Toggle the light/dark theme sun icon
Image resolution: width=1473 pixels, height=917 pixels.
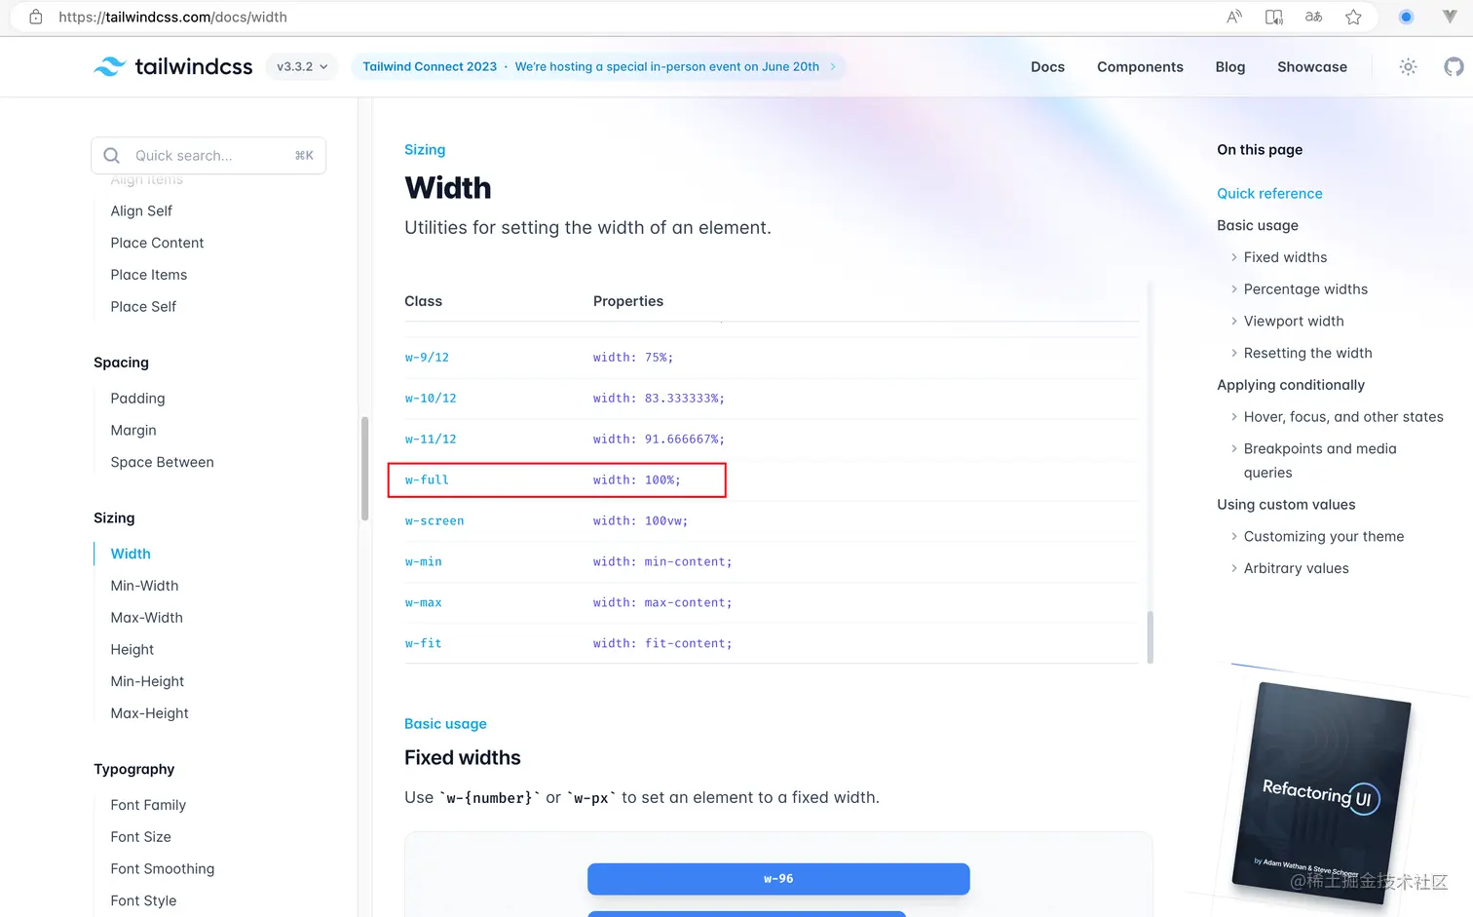[x=1408, y=67]
